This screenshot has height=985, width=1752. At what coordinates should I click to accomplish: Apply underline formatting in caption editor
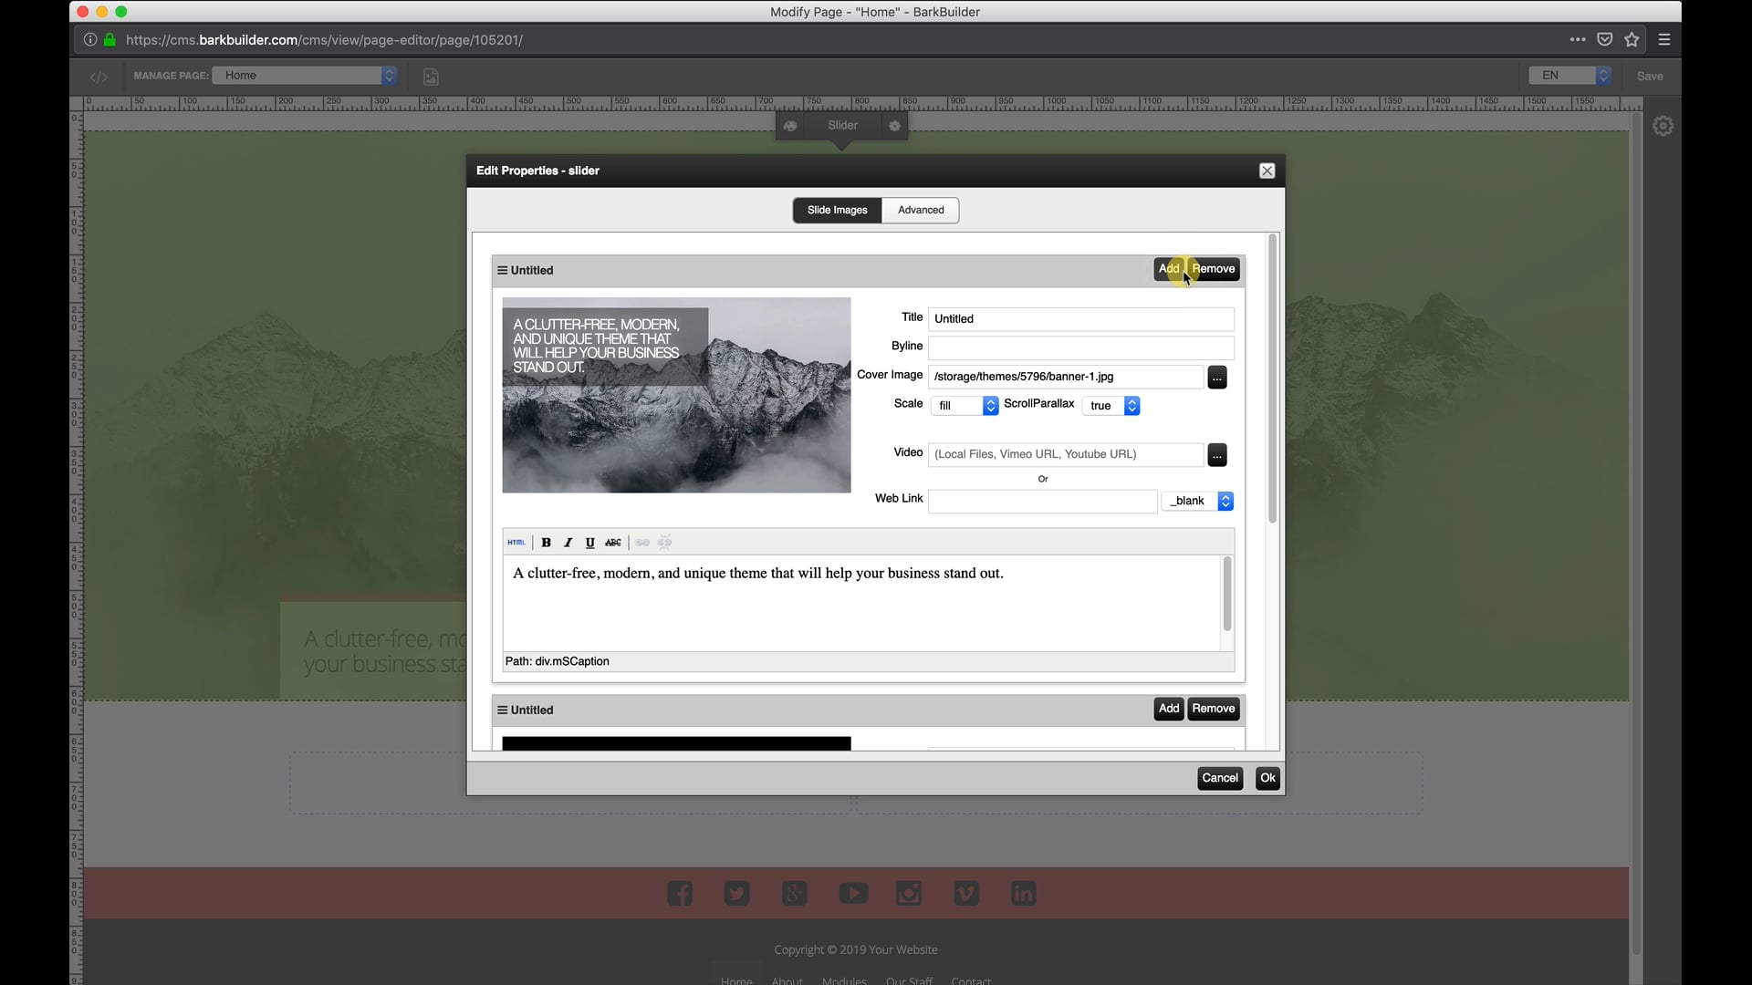pos(589,543)
